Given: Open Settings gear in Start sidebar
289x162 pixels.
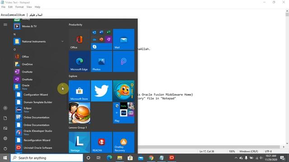Looking at the screenshot, I should click(x=5, y=138).
